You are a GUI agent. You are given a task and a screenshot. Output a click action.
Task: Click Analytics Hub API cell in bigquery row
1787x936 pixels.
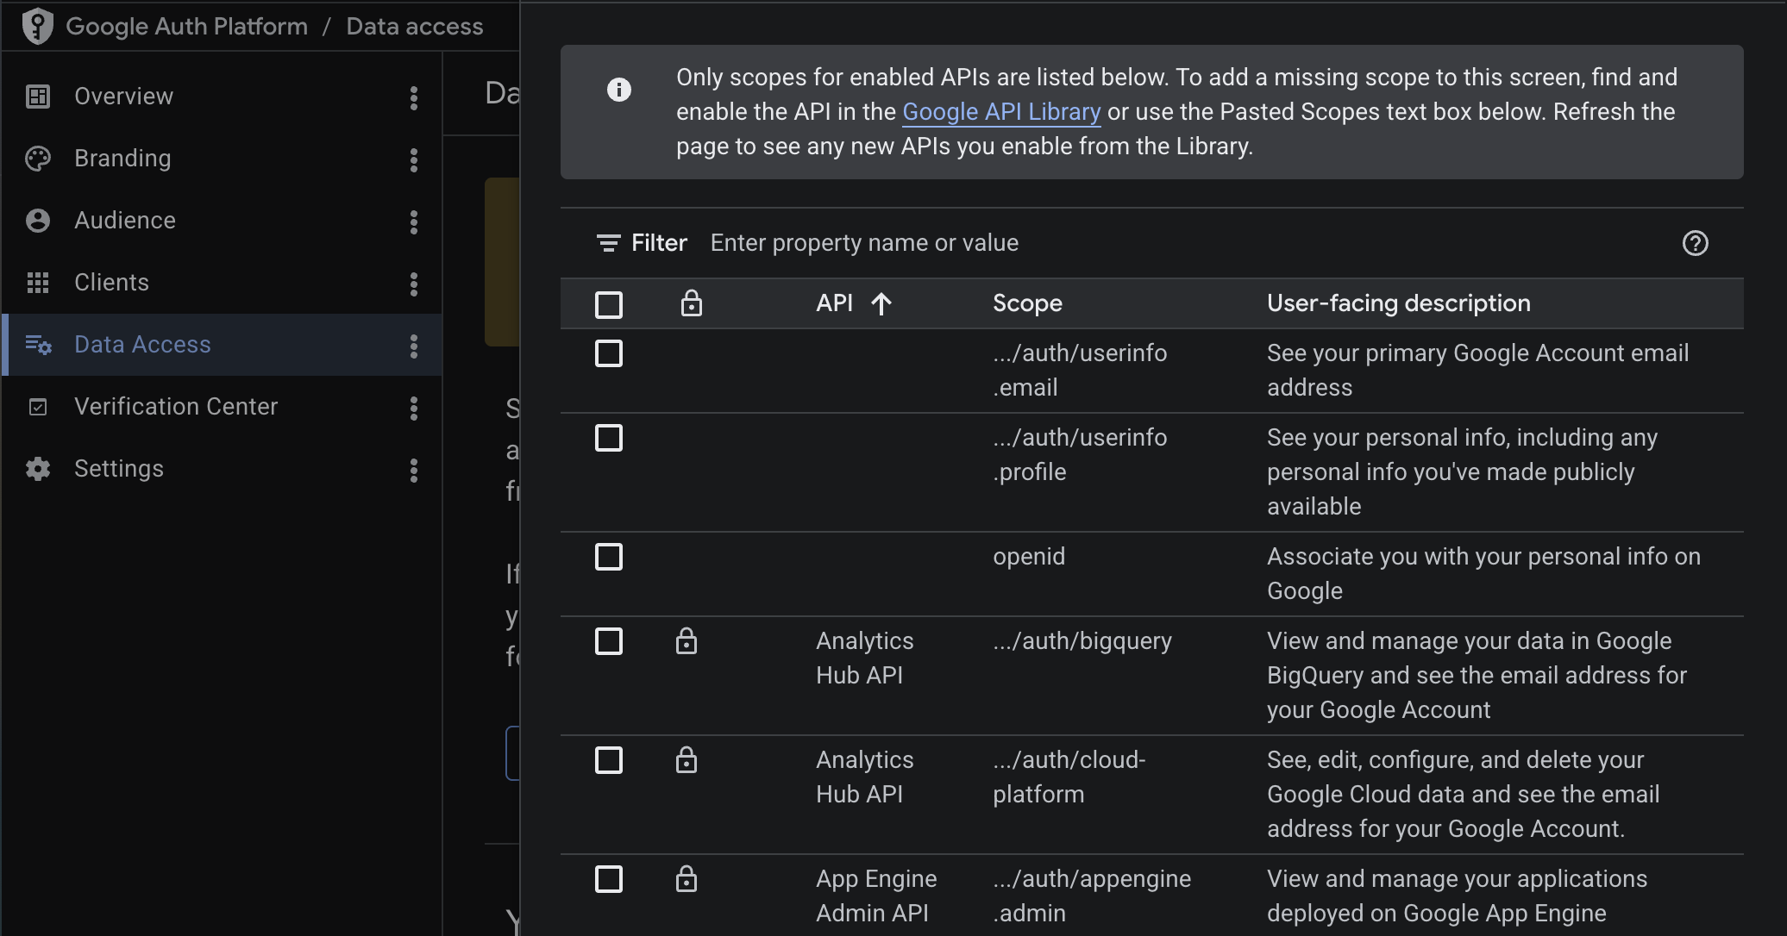865,658
